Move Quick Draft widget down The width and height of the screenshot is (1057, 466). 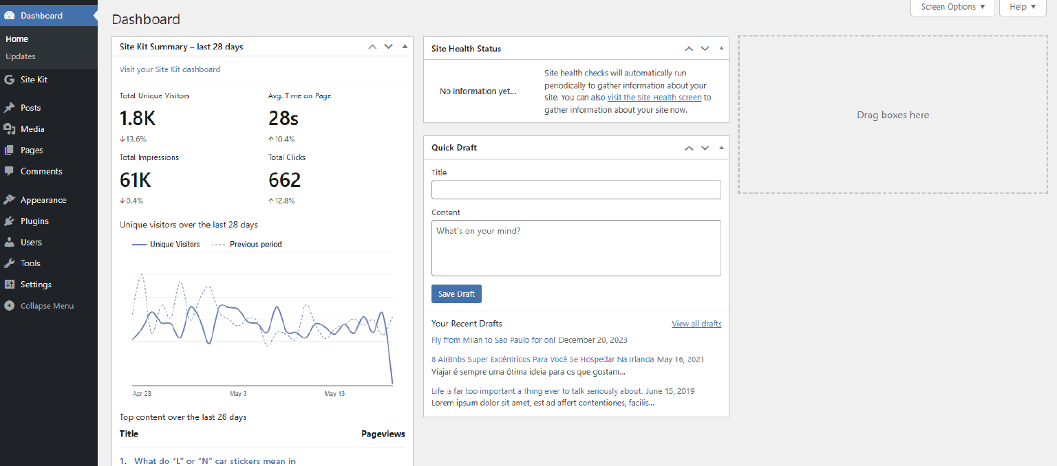[705, 148]
